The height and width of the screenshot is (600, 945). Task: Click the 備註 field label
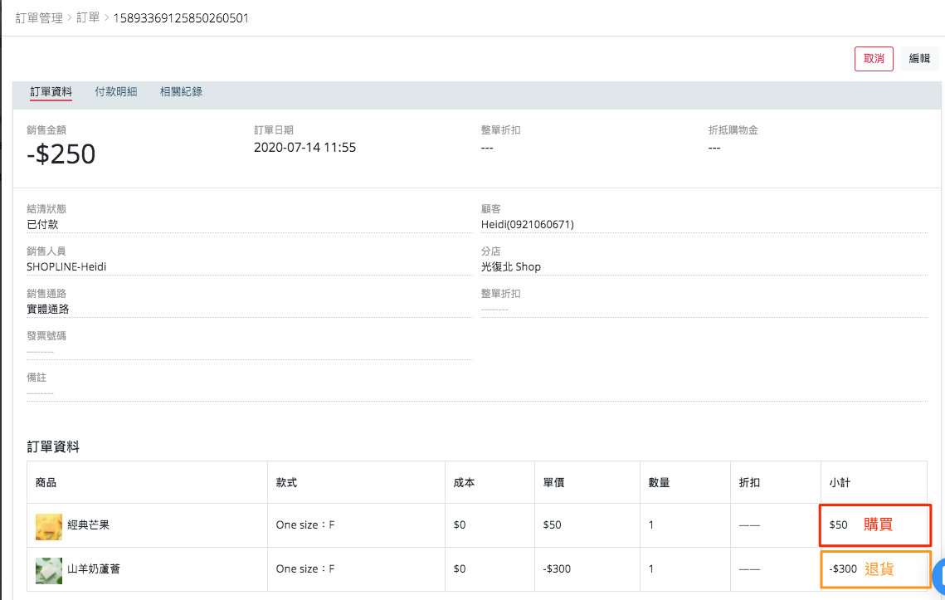pos(37,378)
